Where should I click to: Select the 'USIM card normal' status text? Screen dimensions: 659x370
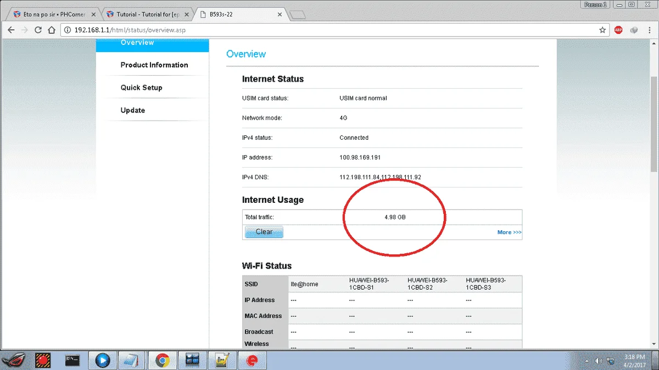(x=363, y=98)
